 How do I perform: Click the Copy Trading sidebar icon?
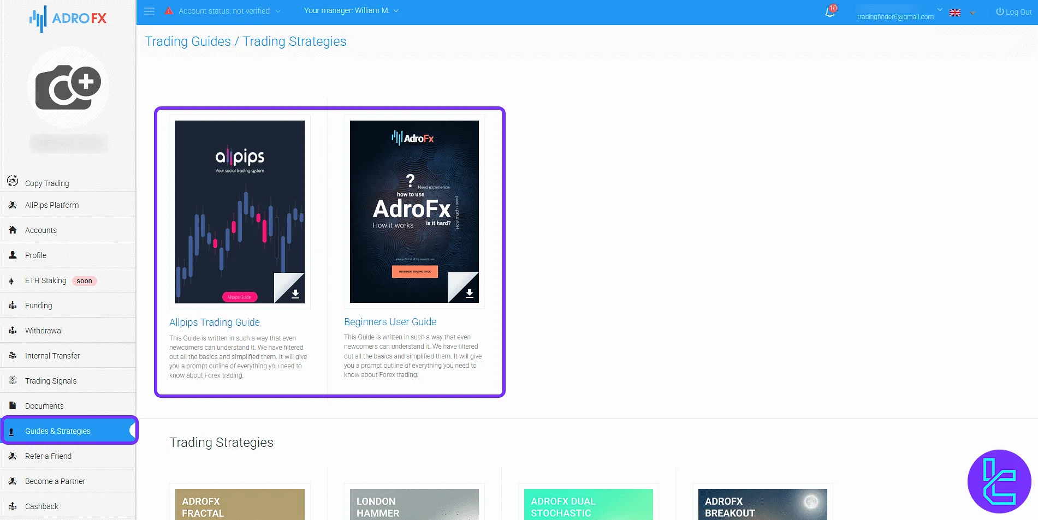point(13,181)
